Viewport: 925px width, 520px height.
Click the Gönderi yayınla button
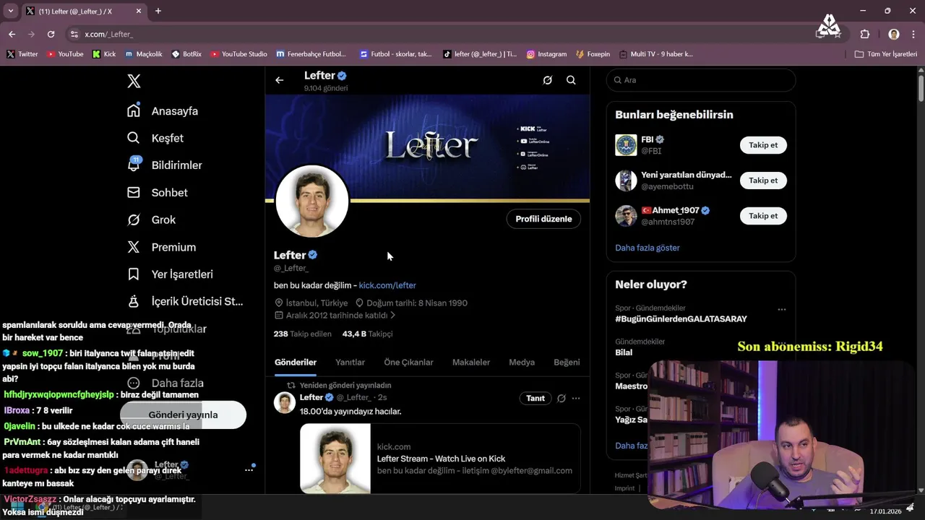[x=183, y=415]
